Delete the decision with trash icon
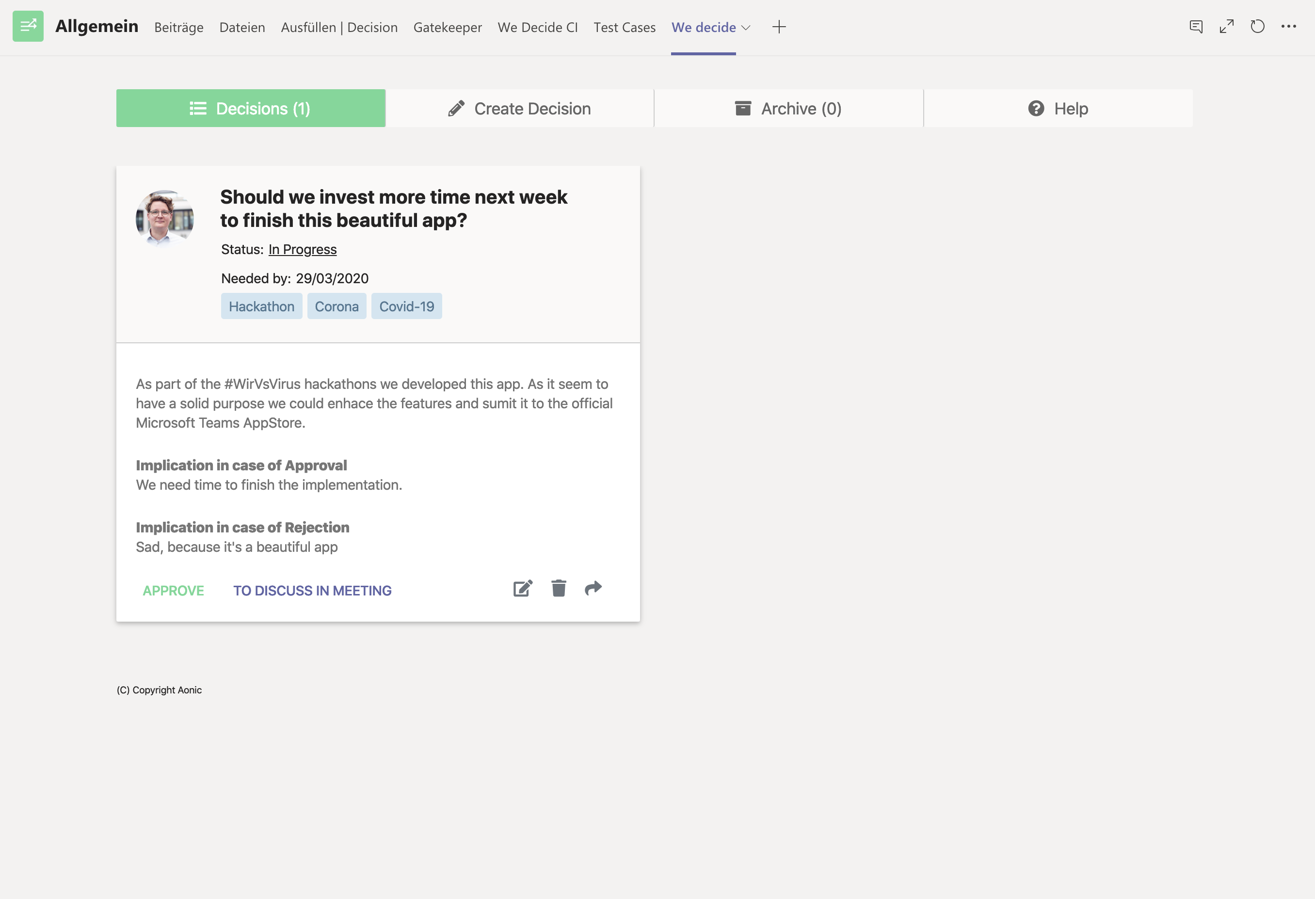This screenshot has width=1315, height=899. (x=559, y=588)
